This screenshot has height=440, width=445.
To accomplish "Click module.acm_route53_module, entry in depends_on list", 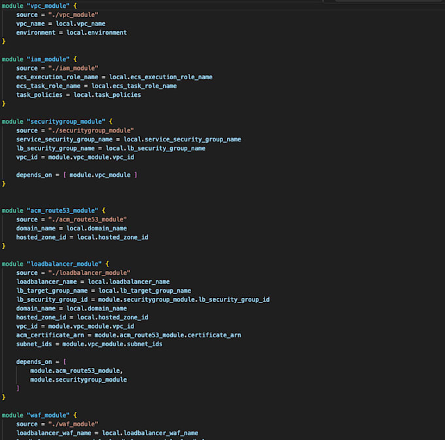I will pyautogui.click(x=77, y=371).
